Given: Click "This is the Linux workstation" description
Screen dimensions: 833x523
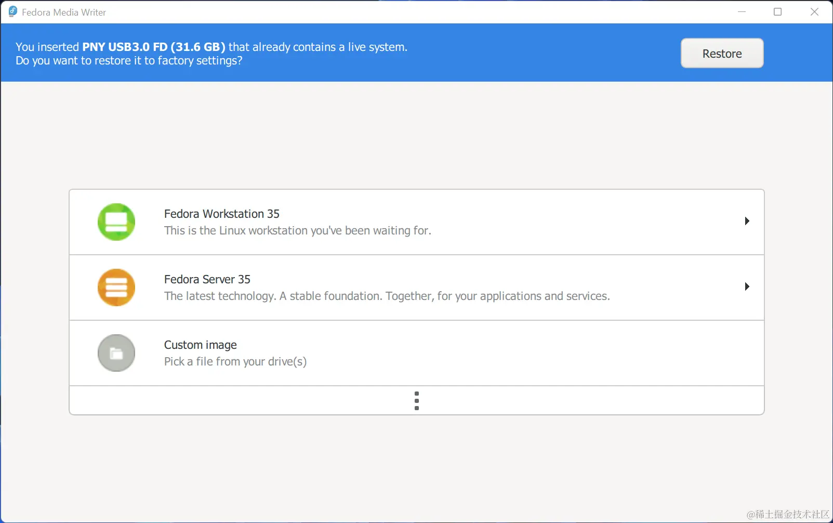Looking at the screenshot, I should [x=298, y=230].
